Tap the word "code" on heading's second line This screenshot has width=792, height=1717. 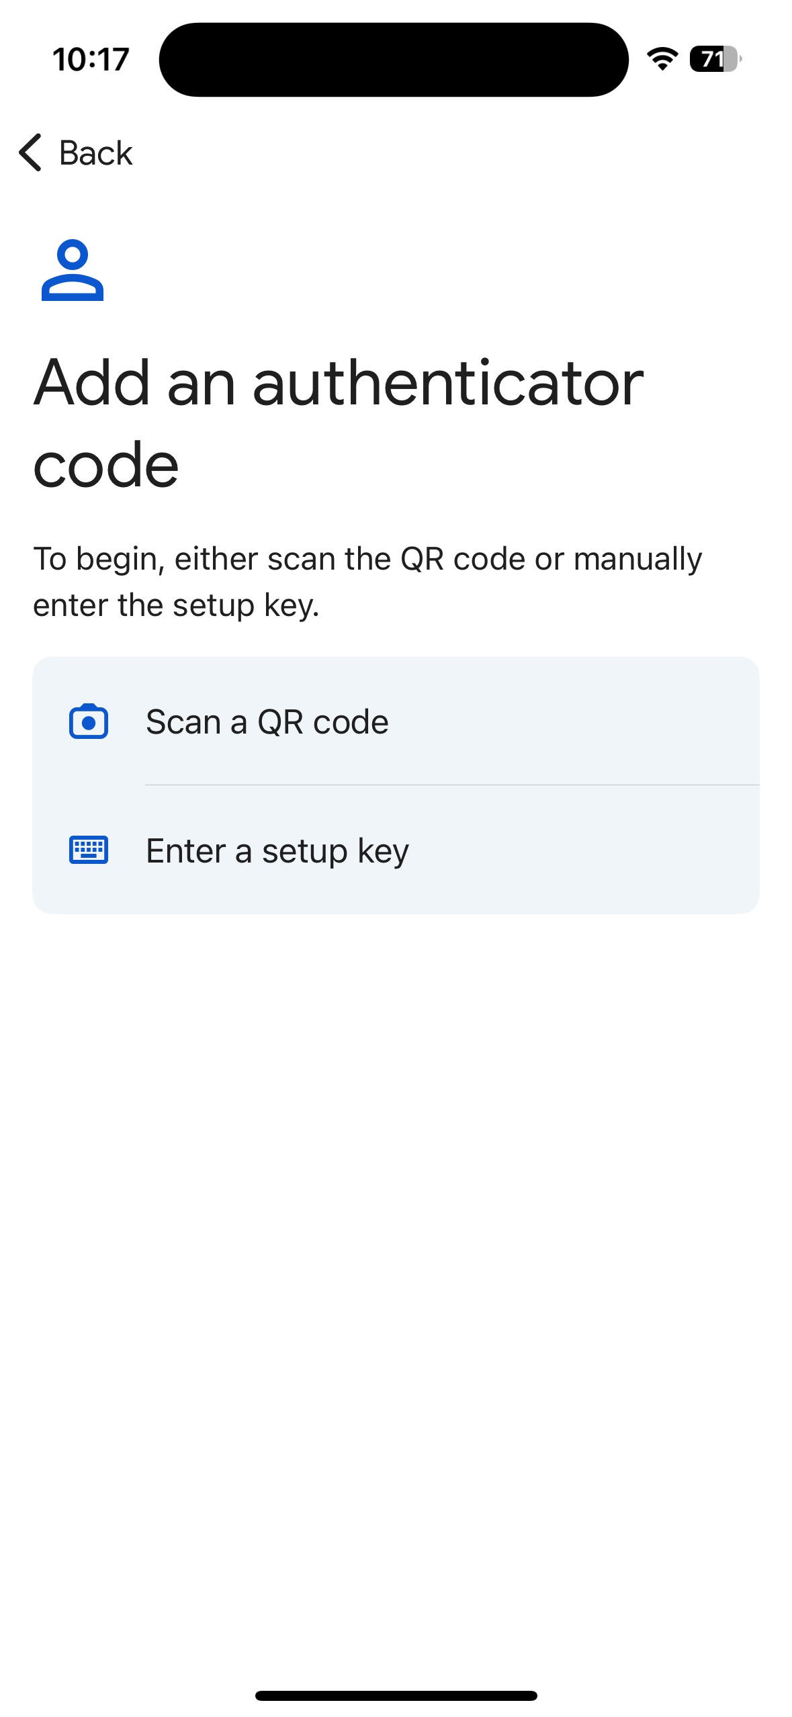coord(106,465)
